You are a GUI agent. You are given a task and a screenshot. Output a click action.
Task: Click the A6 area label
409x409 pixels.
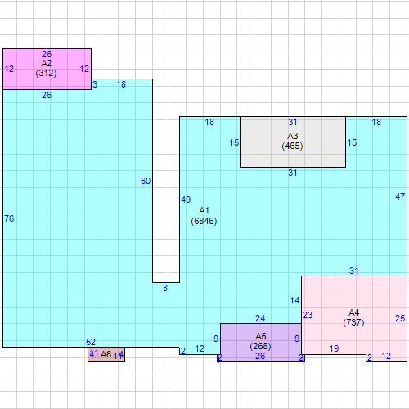pyautogui.click(x=106, y=354)
